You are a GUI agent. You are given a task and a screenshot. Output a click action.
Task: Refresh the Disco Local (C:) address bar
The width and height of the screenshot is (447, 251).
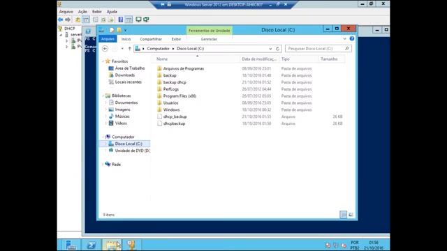[x=277, y=49]
